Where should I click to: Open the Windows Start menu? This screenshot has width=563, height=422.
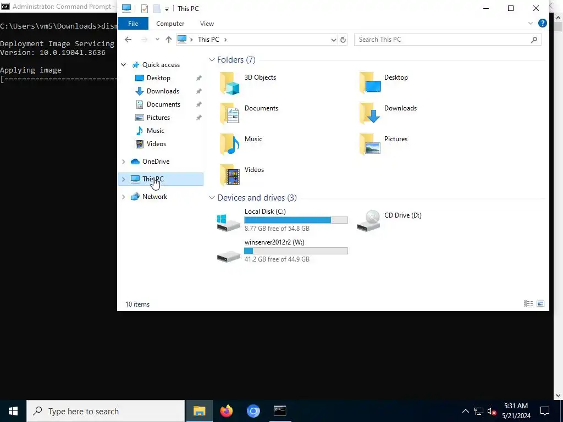13,411
